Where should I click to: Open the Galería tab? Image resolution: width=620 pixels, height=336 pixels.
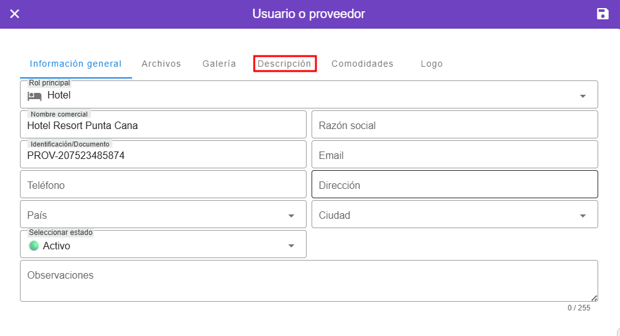219,64
